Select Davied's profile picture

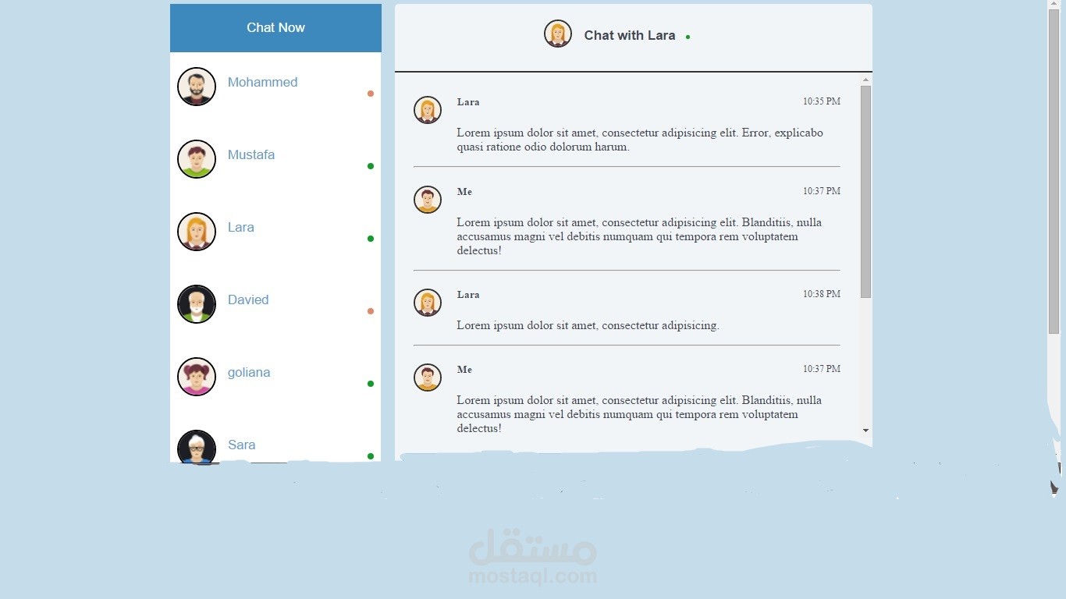click(x=196, y=303)
